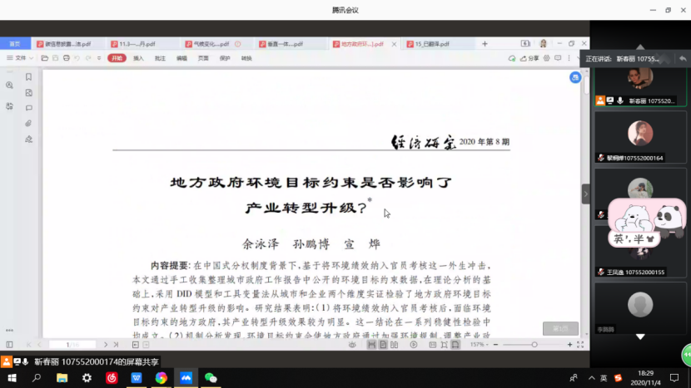Jump to the last page arrow
The height and width of the screenshot is (388, 691).
tap(116, 345)
